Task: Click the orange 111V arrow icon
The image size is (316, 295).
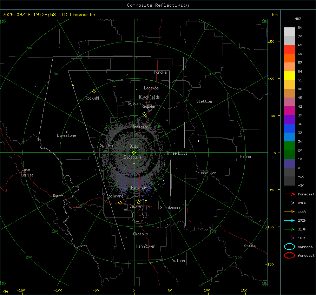Action: 289,212
